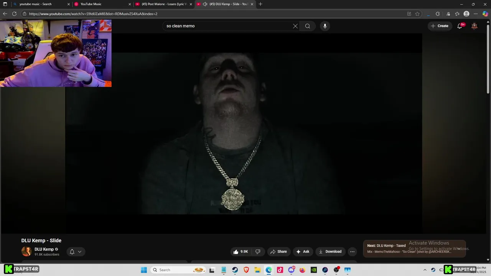Click the Download button
This screenshot has width=491, height=276.
[330, 251]
